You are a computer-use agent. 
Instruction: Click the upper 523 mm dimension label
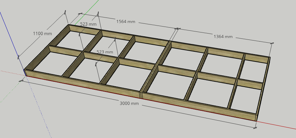[x=88, y=24]
